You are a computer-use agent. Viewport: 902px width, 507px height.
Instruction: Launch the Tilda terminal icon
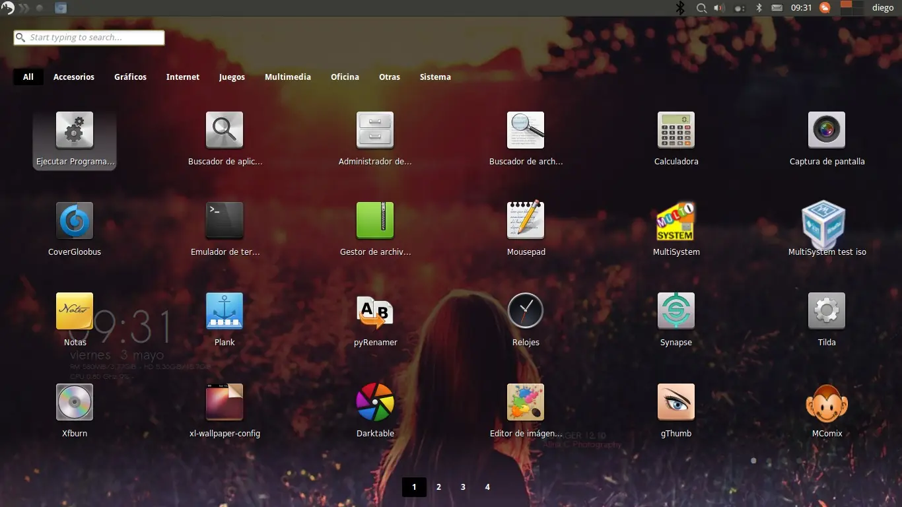[827, 311]
